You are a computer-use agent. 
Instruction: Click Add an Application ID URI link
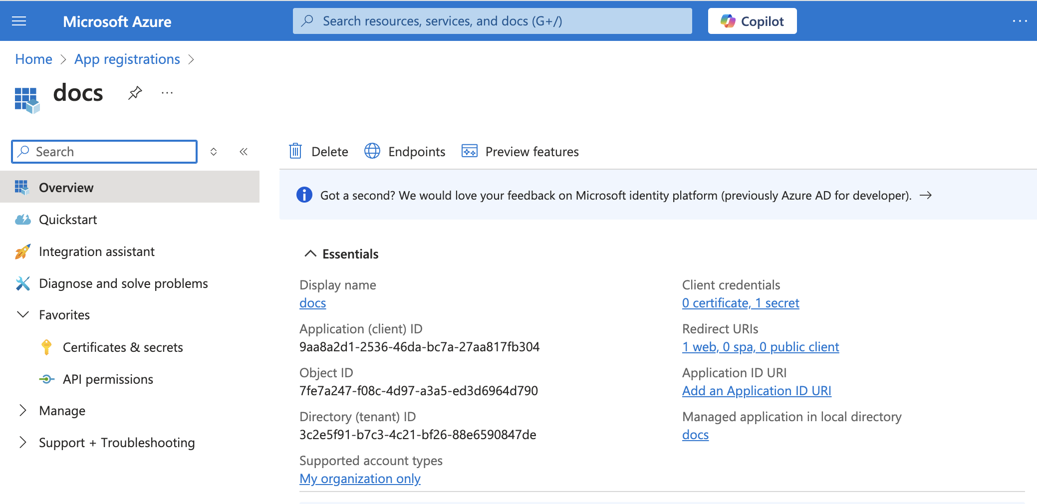757,391
